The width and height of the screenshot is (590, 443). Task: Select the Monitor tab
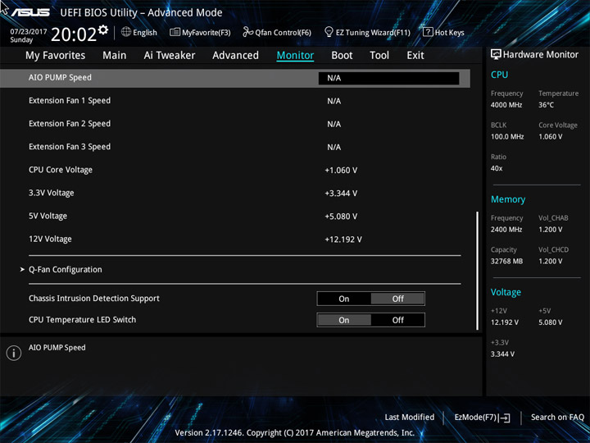click(295, 56)
